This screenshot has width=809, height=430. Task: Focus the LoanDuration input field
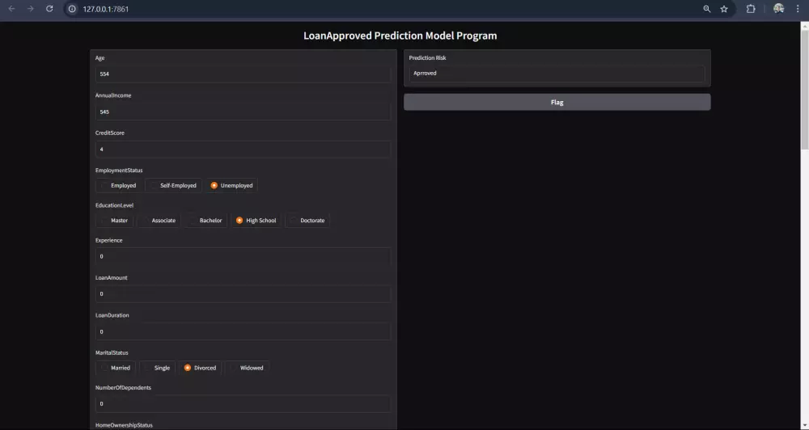[243, 331]
